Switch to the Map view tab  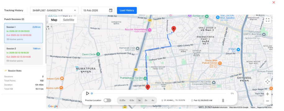(54, 20)
